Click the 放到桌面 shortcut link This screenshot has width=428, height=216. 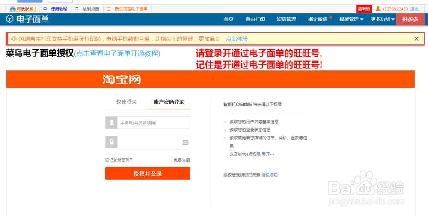click(91, 9)
